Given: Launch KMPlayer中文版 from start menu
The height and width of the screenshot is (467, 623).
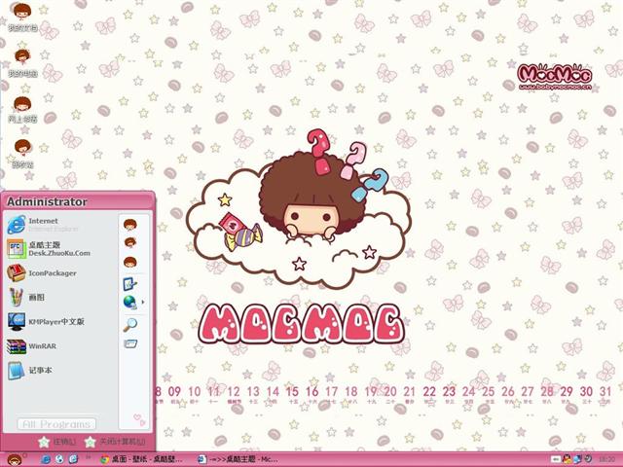Looking at the screenshot, I should click(x=46, y=321).
